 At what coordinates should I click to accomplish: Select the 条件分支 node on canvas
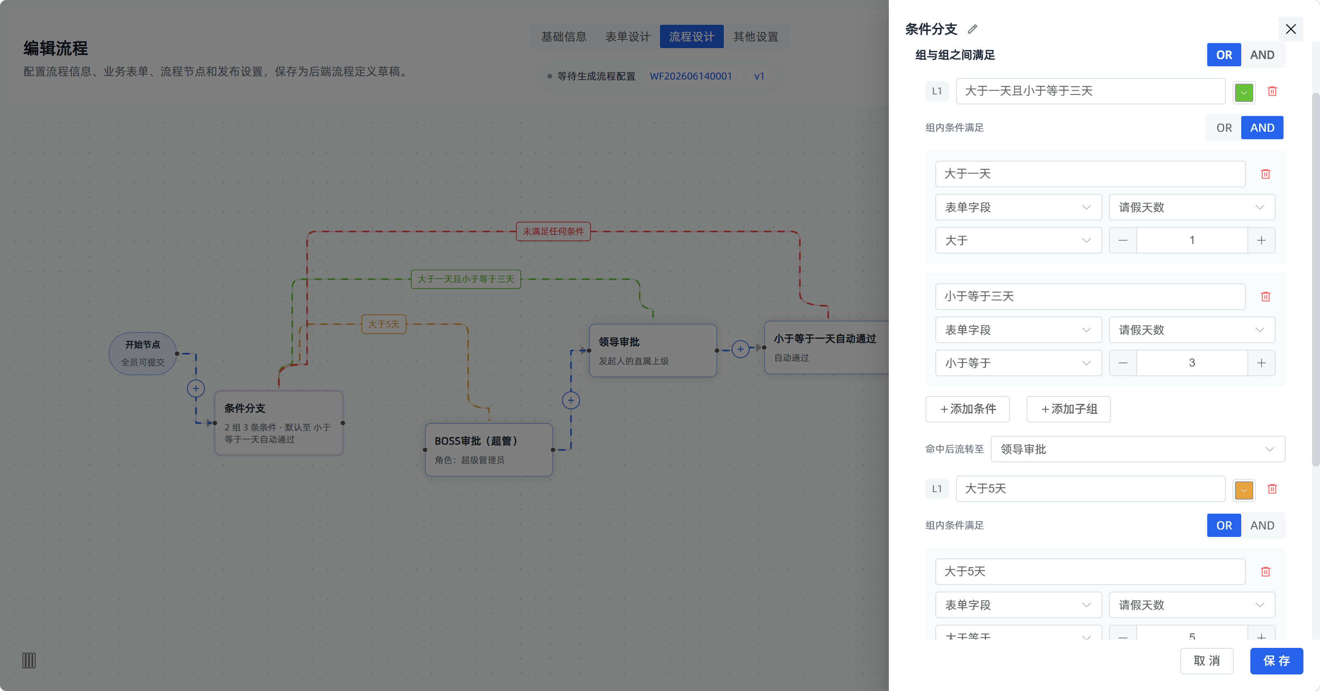279,423
